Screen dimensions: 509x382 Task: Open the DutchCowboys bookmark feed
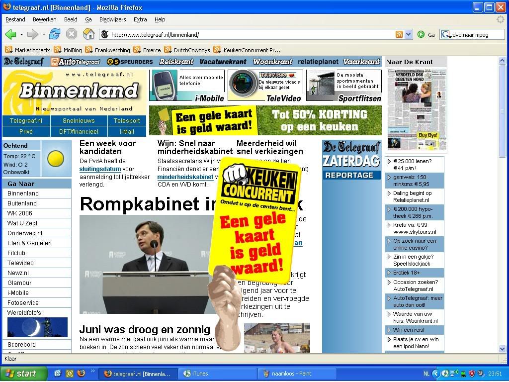[187, 50]
